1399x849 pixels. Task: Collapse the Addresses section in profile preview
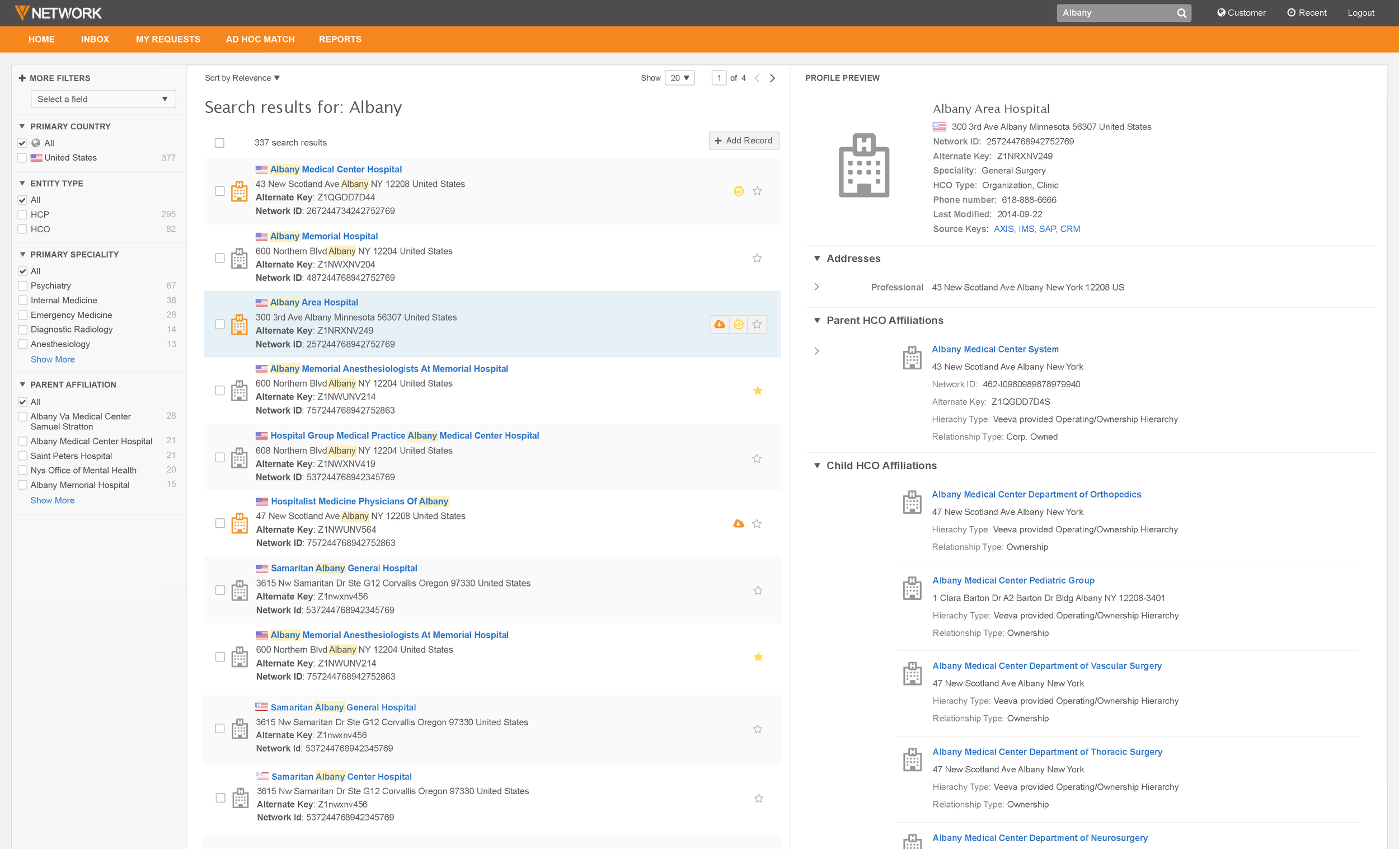pos(816,259)
